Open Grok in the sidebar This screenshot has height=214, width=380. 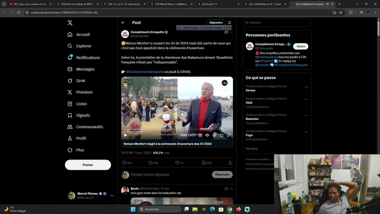(76, 81)
